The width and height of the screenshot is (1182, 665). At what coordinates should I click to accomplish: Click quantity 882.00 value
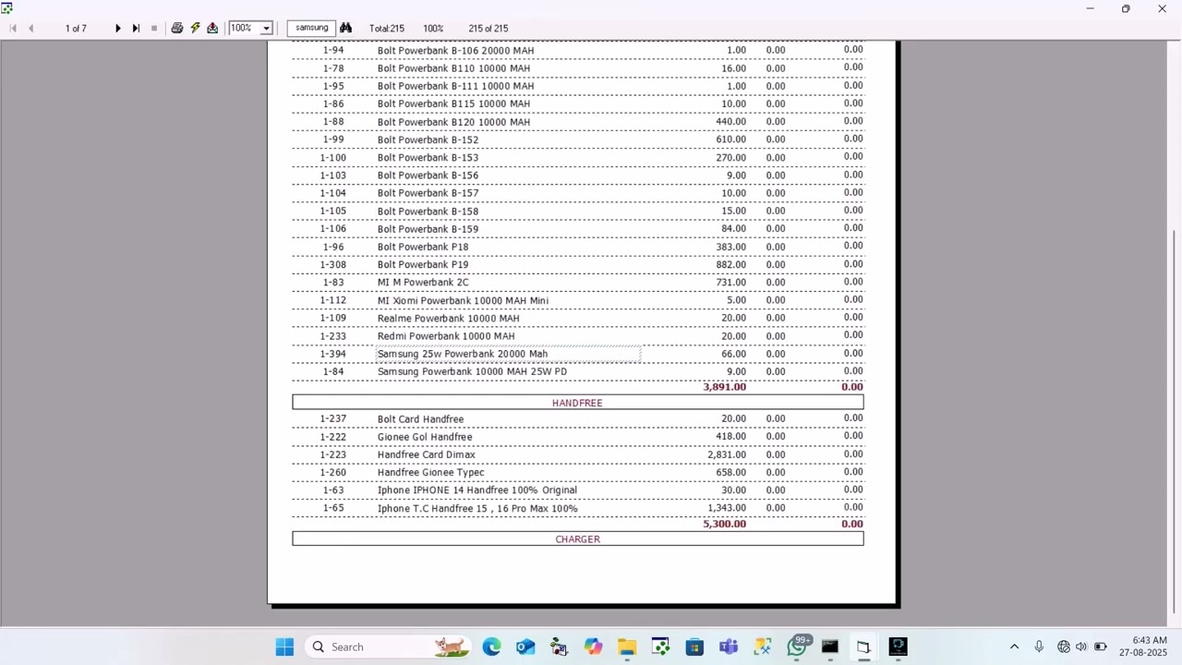pyautogui.click(x=730, y=265)
